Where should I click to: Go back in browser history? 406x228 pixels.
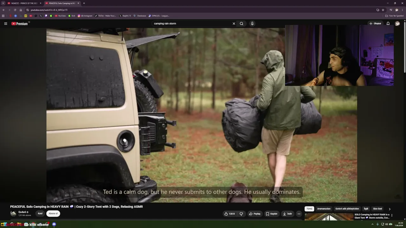(x=3, y=10)
